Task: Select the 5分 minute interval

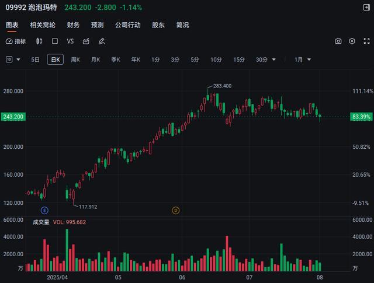Action: [195, 60]
